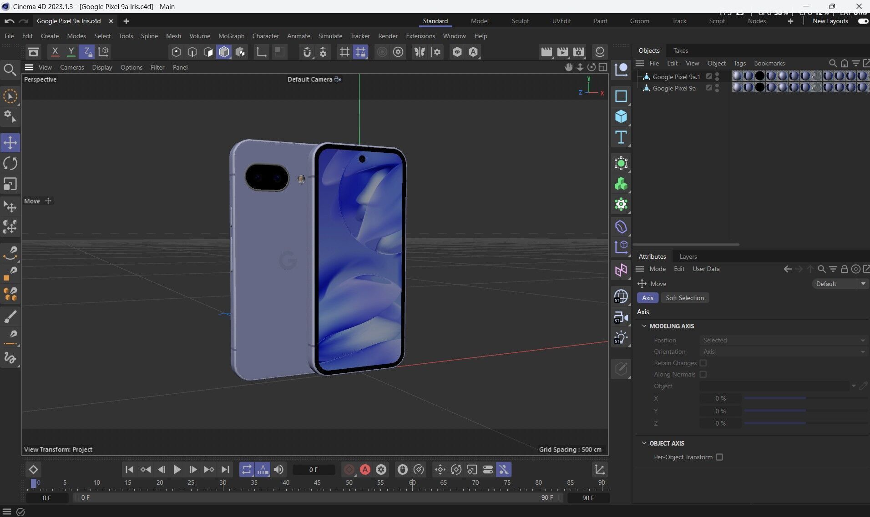Viewport: 870px width, 517px height.
Task: Adjust the Y axis percentage slider
Action: point(805,411)
